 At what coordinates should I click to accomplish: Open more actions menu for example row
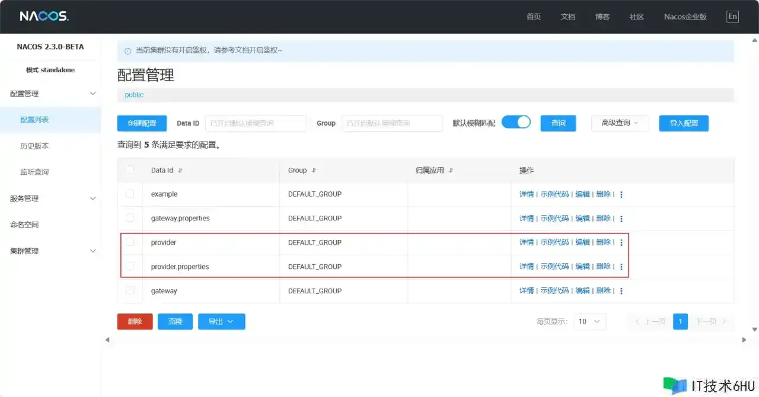pos(621,194)
